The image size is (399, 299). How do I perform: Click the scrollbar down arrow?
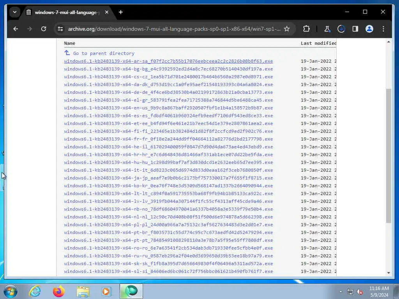(x=388, y=273)
